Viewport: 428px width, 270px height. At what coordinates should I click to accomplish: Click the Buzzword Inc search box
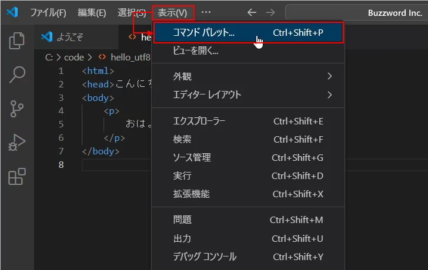coord(356,12)
